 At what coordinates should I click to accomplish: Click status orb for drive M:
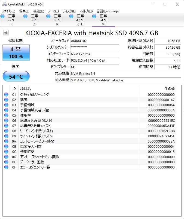coord(94,16)
